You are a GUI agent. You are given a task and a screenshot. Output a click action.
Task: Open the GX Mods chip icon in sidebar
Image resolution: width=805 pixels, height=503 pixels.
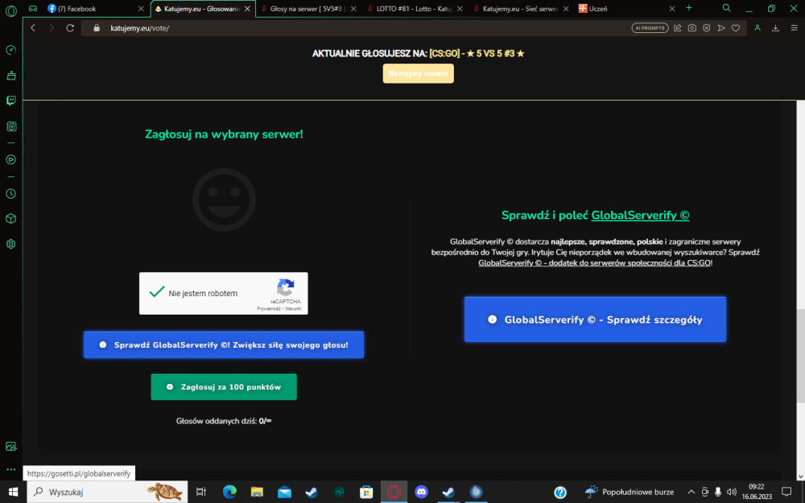point(10,126)
